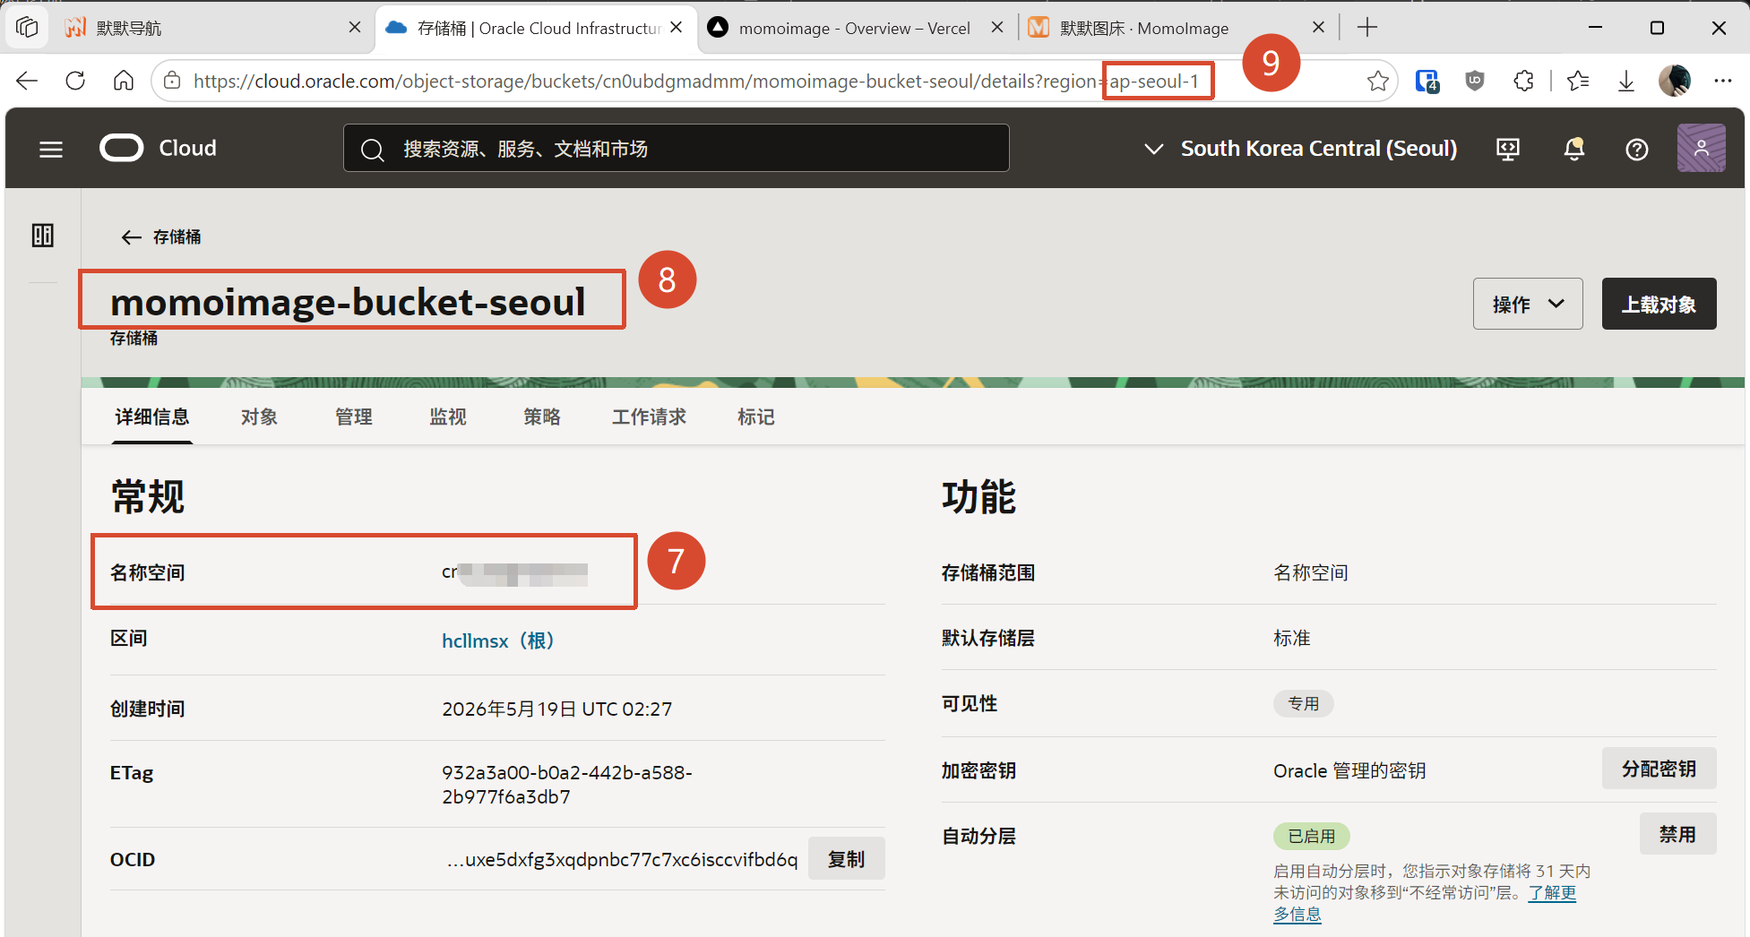The width and height of the screenshot is (1750, 937).
Task: Click the Oracle 管理的密钥 value
Action: point(1349,770)
